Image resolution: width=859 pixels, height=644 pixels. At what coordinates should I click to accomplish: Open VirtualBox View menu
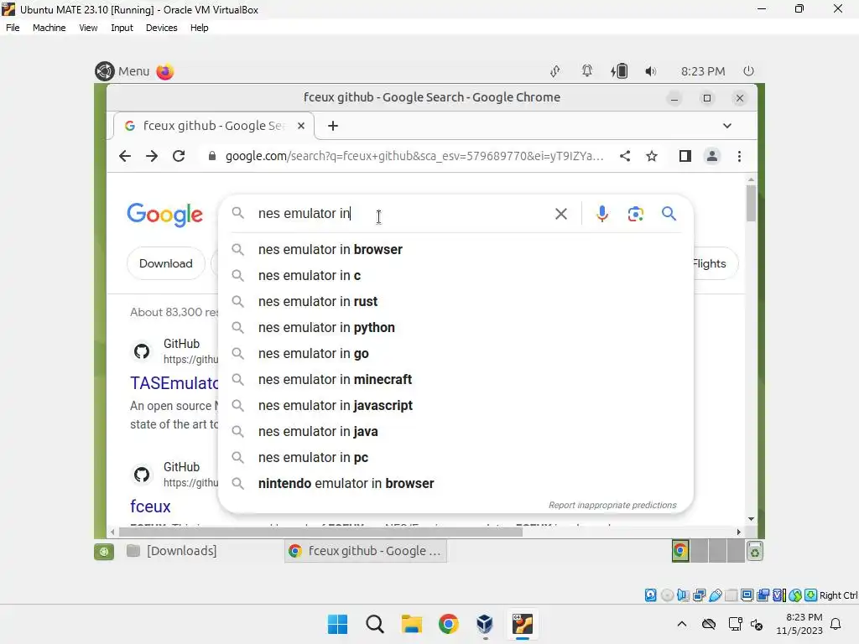[x=88, y=28]
